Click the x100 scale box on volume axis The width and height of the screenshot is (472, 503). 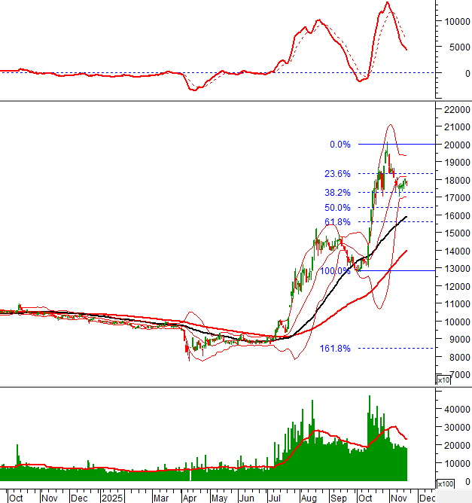click(446, 483)
